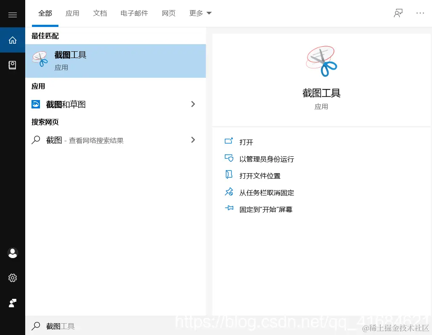Expand the 截图 web search chevron
This screenshot has width=432, height=335.
(193, 140)
